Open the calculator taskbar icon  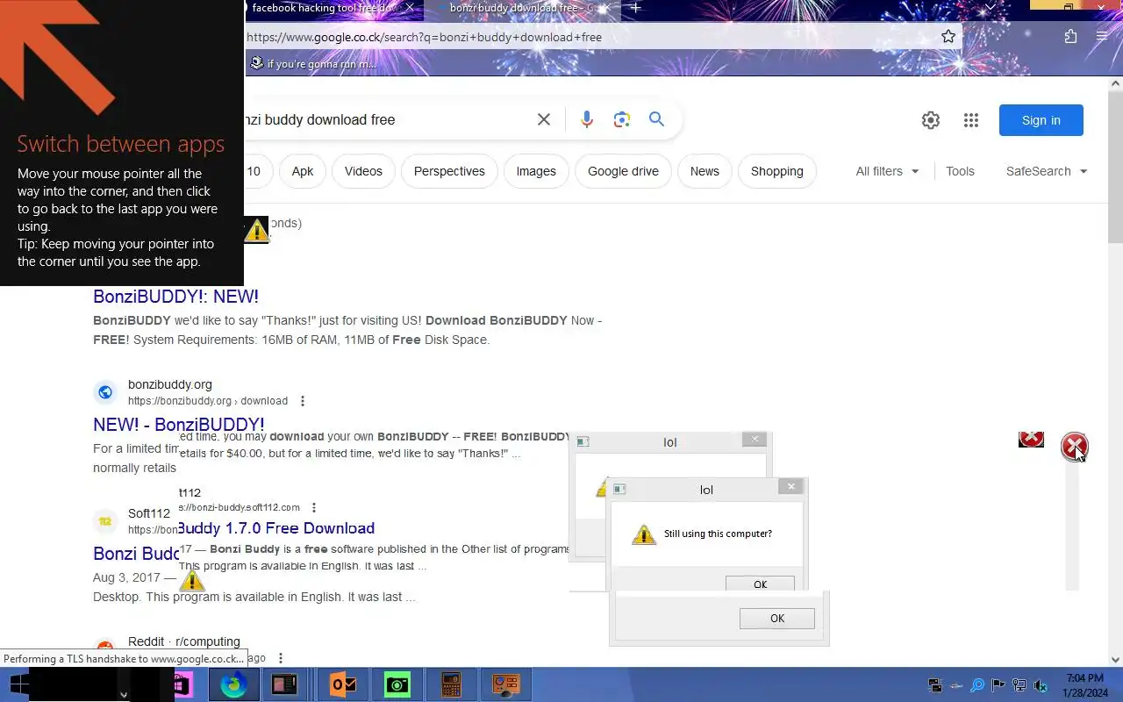tap(451, 684)
